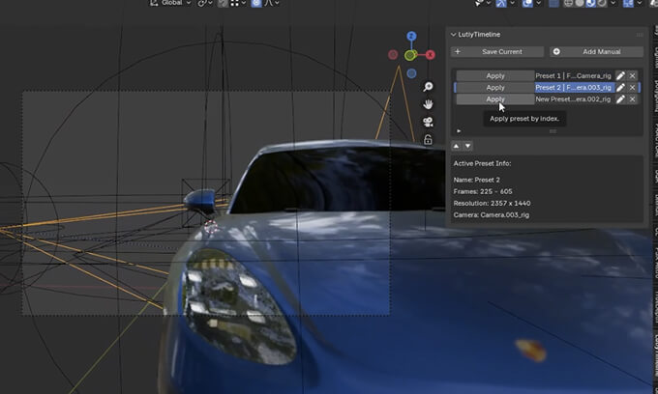This screenshot has height=394, width=658.
Task: Delete the New Preset entry with X
Action: tap(633, 99)
